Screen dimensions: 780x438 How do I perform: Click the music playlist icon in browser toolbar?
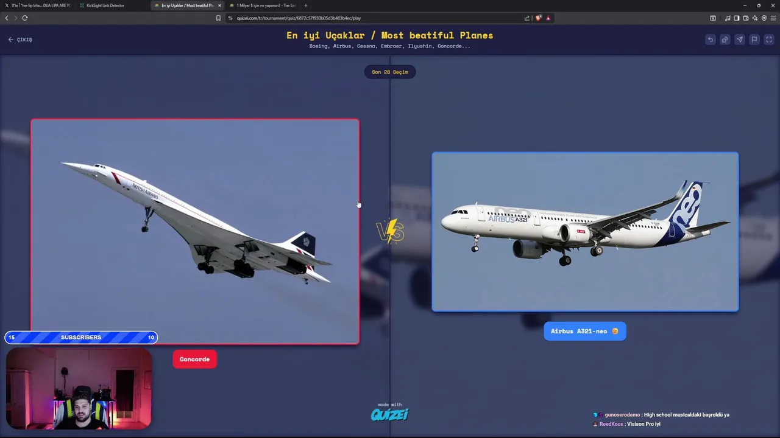728,18
